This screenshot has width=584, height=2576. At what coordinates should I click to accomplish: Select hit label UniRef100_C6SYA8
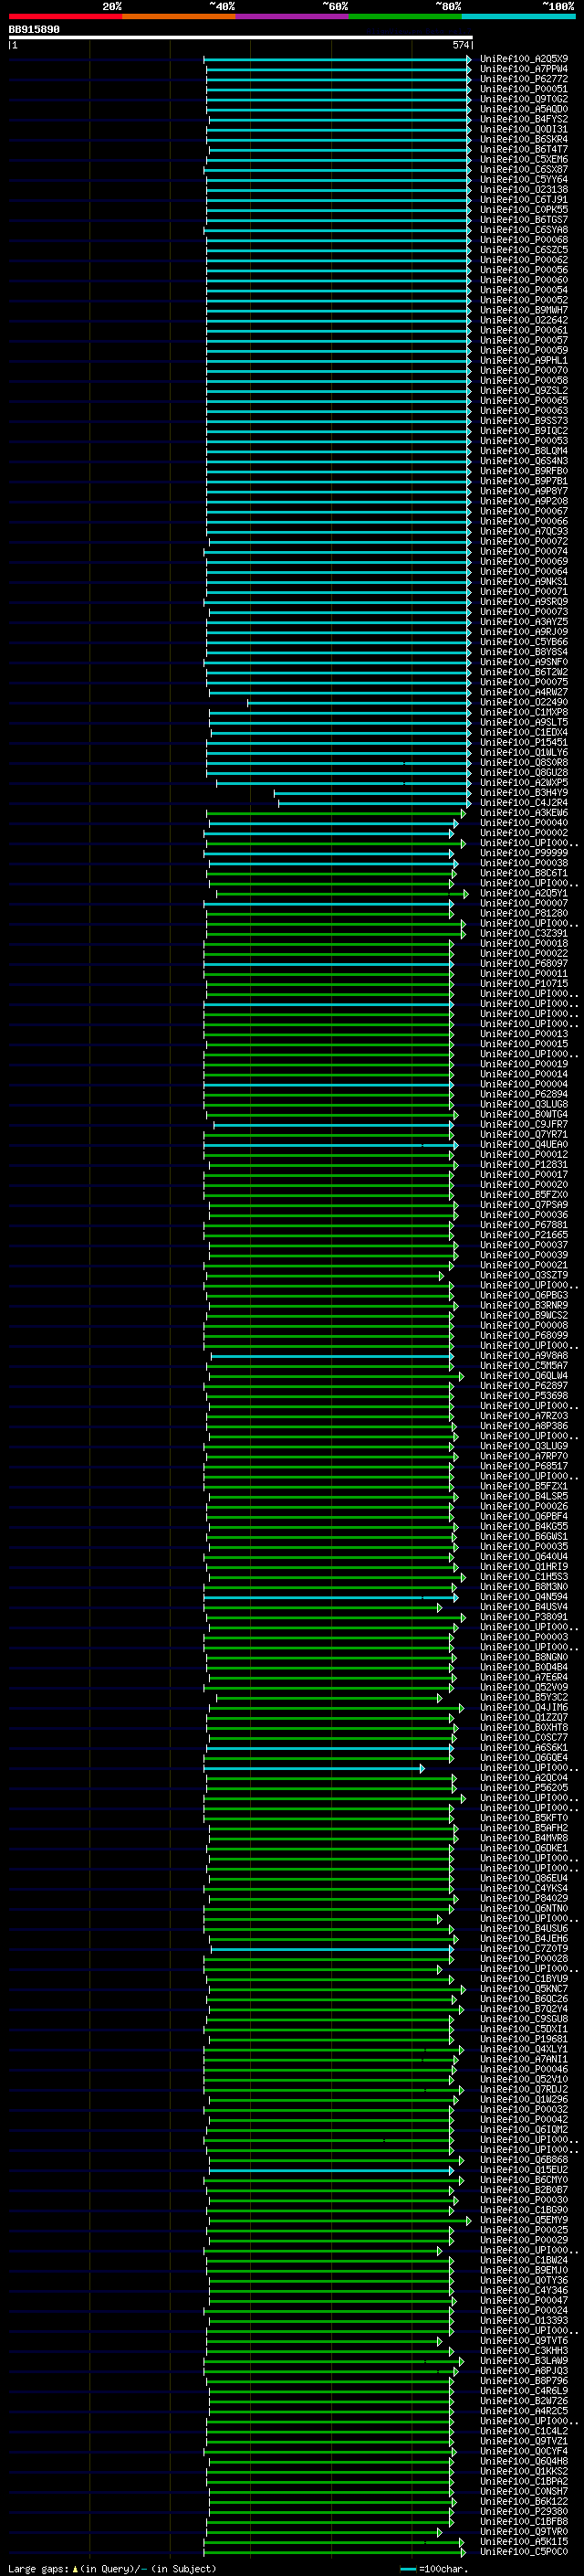click(524, 230)
